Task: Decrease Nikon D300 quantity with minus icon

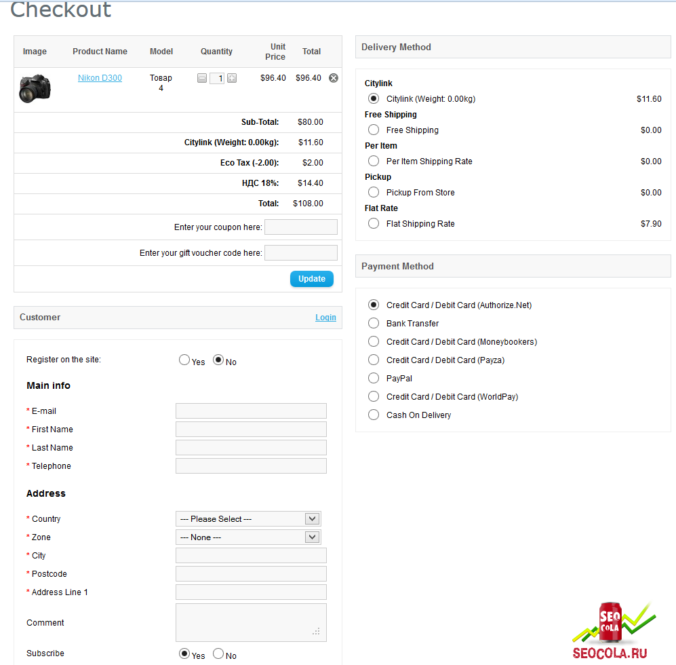Action: [x=202, y=78]
